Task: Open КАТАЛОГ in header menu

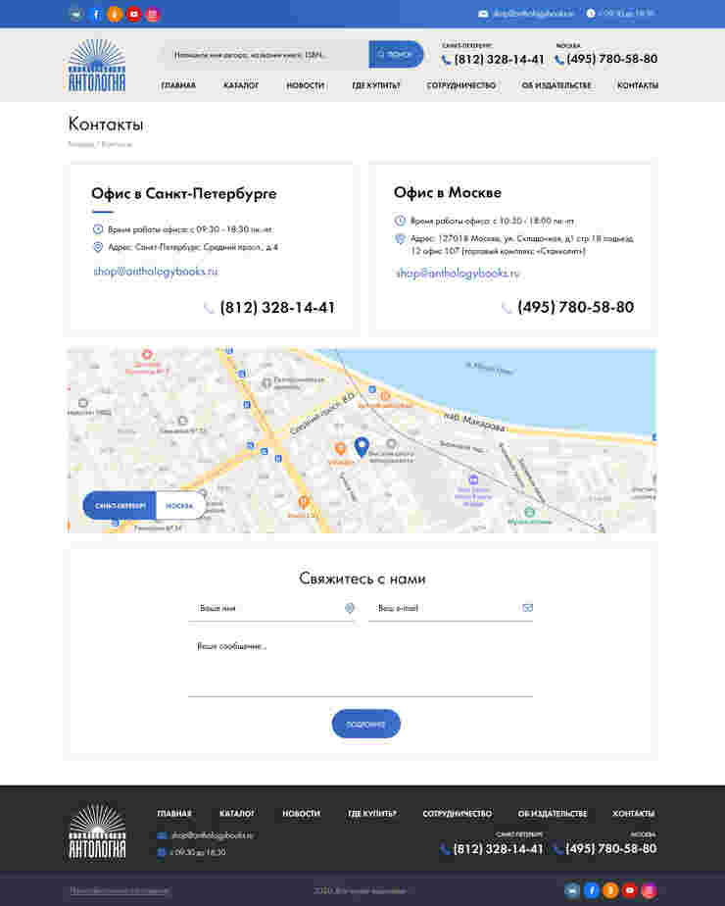Action: (x=241, y=85)
